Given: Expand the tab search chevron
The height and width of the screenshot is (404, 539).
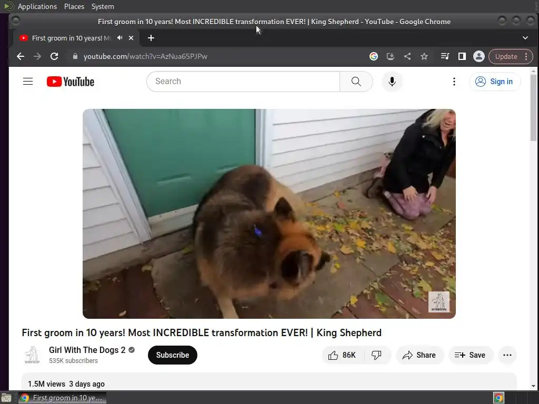Looking at the screenshot, I should point(525,38).
